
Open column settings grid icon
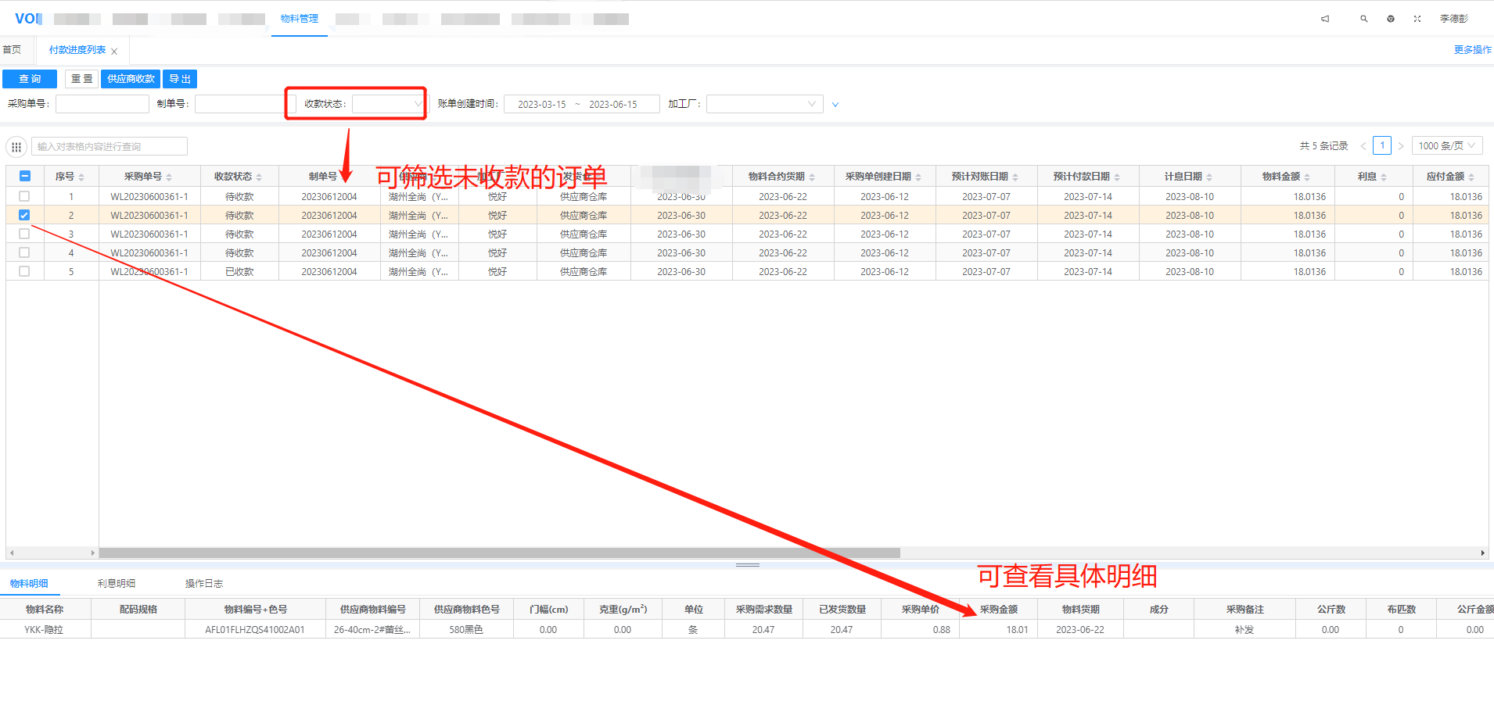16,147
